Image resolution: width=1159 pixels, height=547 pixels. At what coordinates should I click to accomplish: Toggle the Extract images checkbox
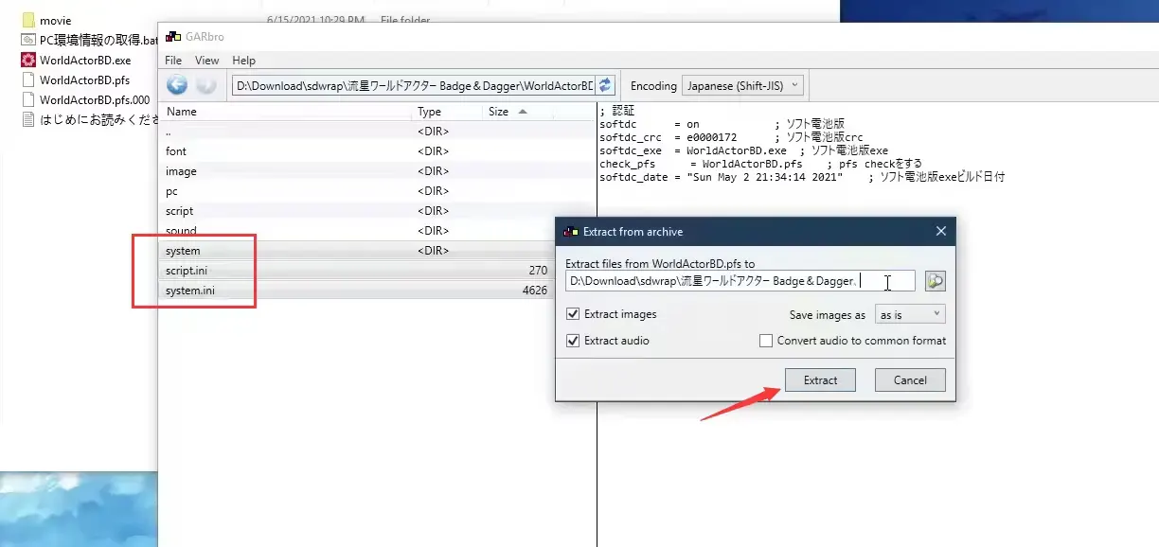coord(573,314)
